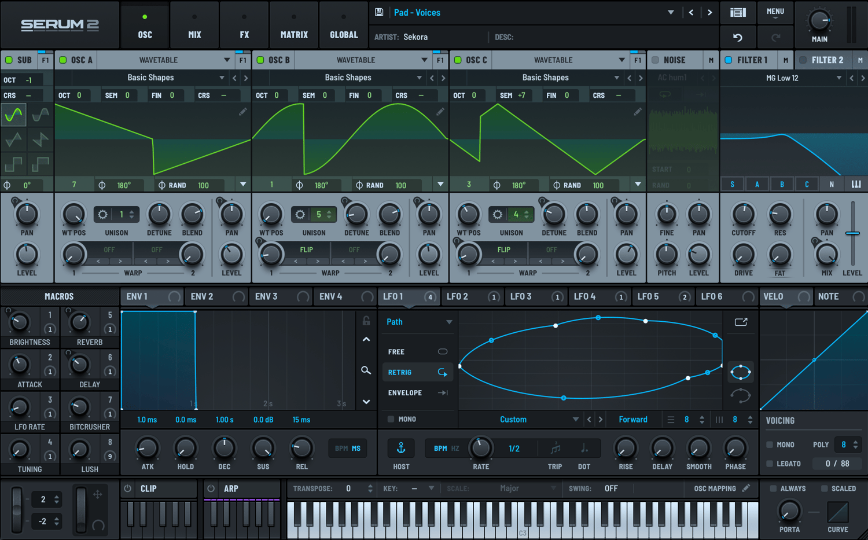Select the LFO path circle mode icon

tap(741, 372)
